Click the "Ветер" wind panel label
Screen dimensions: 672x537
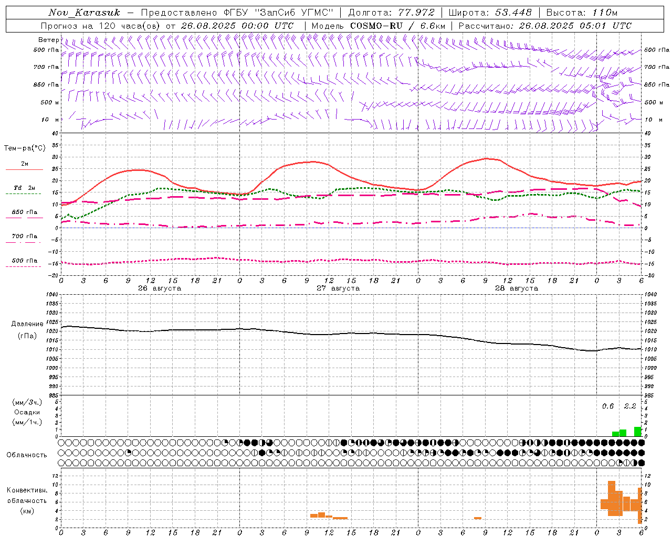point(48,40)
